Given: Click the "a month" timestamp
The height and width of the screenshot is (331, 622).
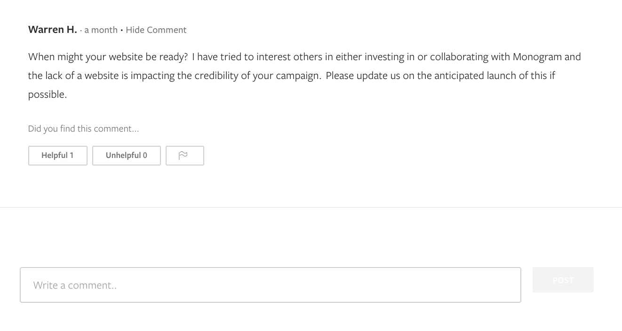Looking at the screenshot, I should pos(101,30).
